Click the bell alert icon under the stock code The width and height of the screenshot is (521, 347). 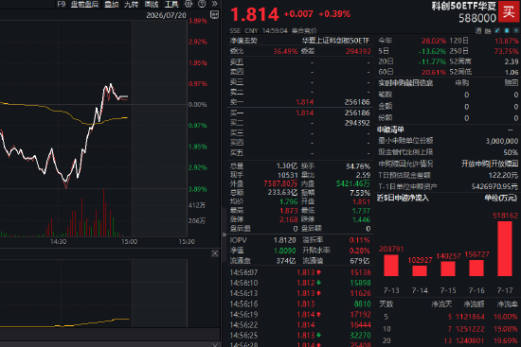point(507,30)
